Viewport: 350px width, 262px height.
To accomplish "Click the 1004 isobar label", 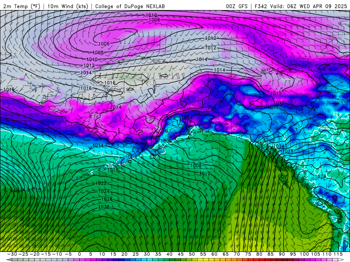I will coord(187,117).
